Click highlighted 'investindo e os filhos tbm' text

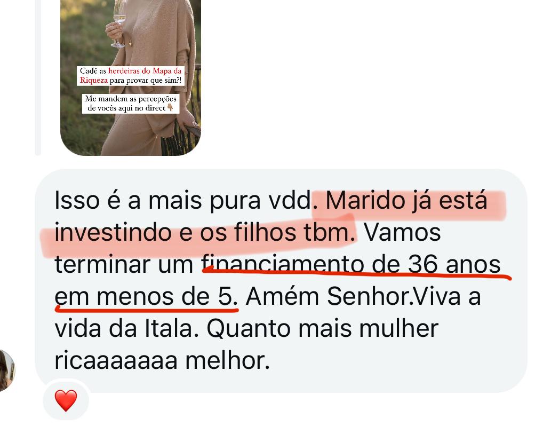205,232
